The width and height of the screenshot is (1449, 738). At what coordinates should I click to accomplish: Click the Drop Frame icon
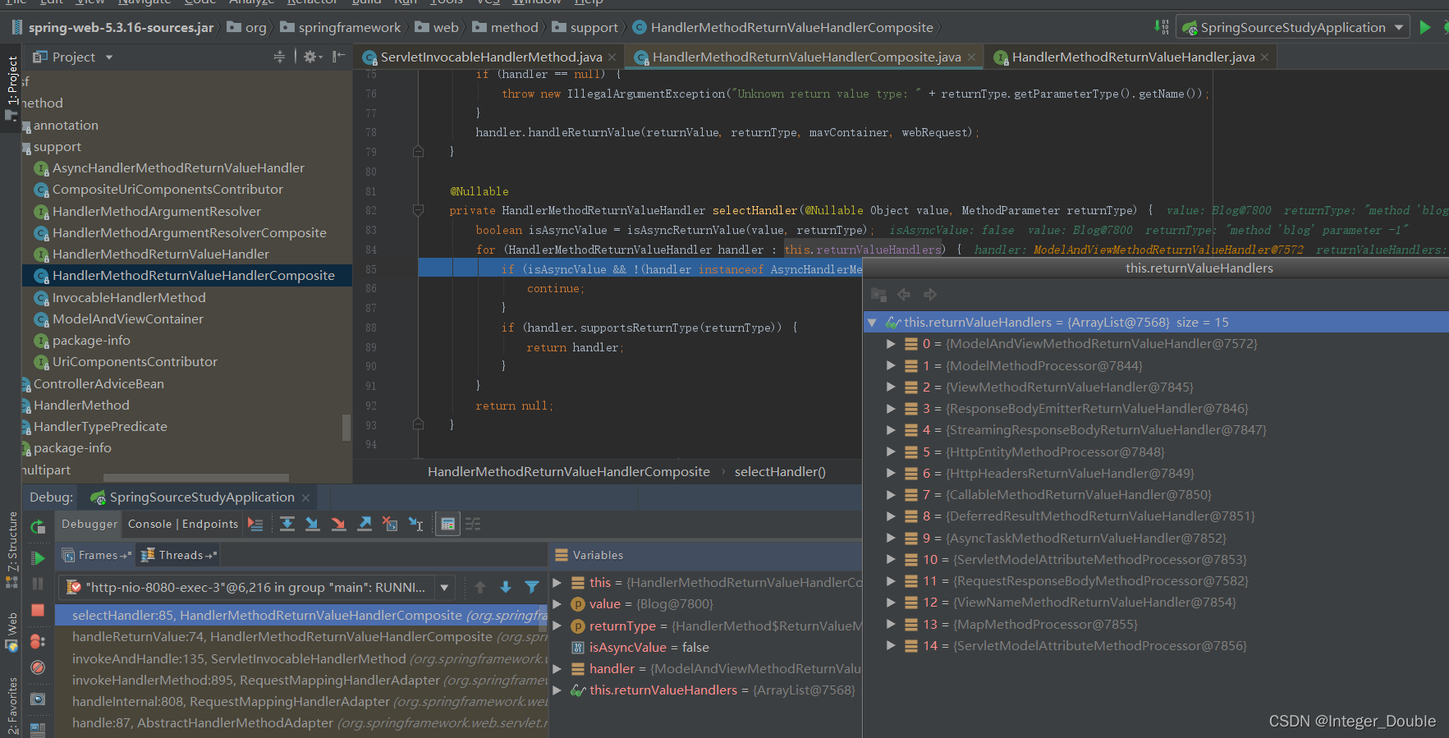pos(390,524)
